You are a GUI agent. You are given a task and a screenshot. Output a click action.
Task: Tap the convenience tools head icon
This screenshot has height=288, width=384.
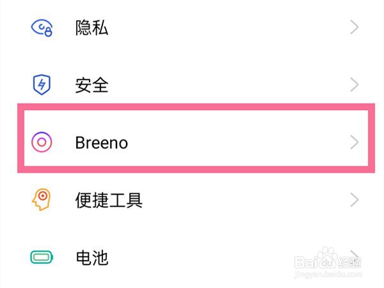42,200
